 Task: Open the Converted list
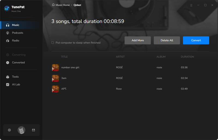(x=18, y=62)
